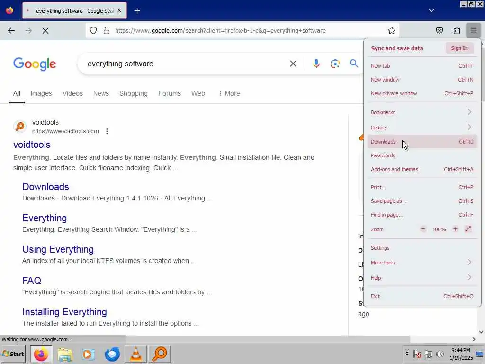Screen dimensions: 485x364
Task: Select Print… menu item
Action: tap(422, 187)
